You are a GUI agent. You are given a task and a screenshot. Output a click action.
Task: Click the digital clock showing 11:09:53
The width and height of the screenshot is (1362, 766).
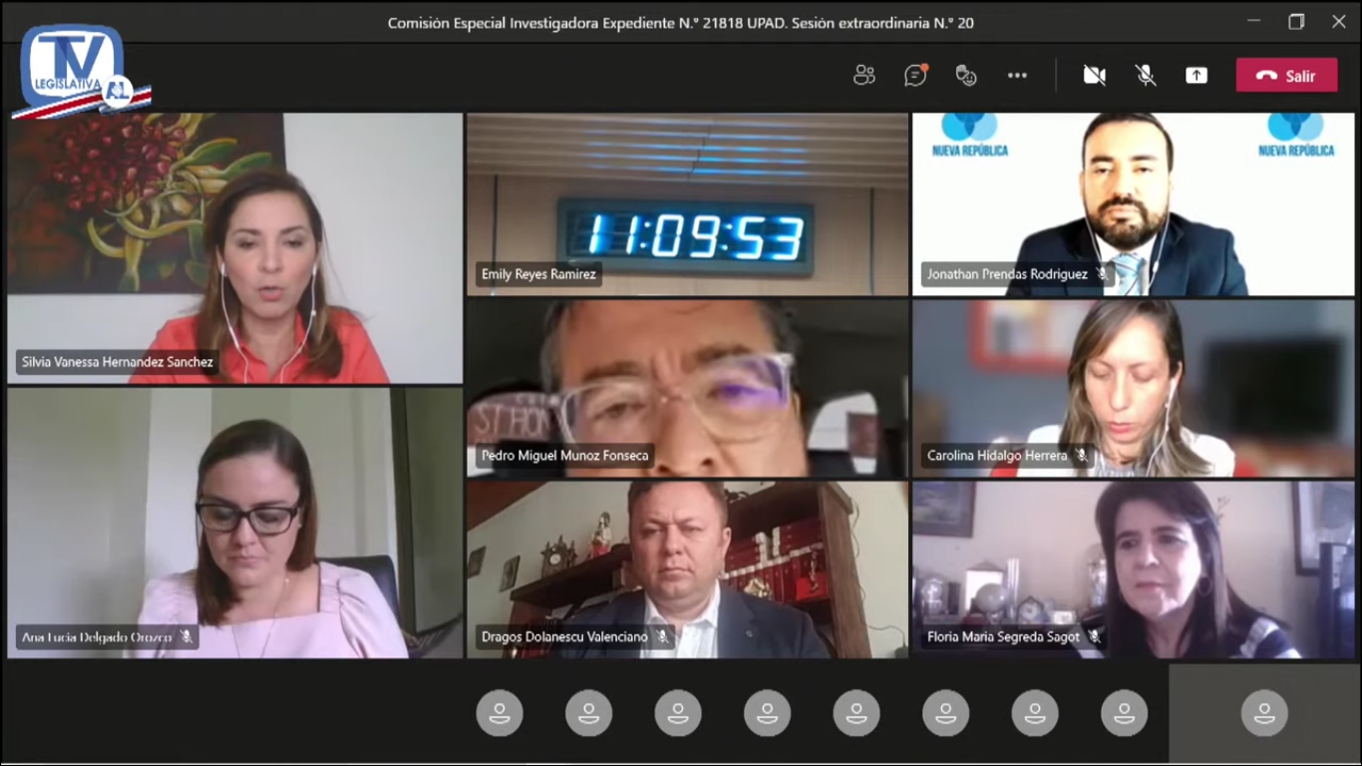688,237
